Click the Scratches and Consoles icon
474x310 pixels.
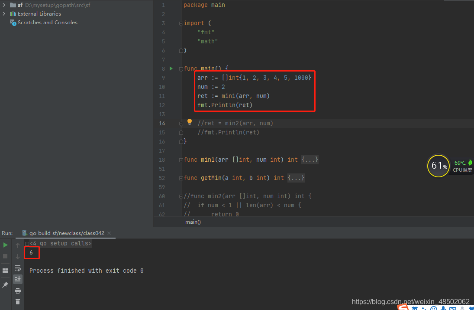[x=13, y=23]
